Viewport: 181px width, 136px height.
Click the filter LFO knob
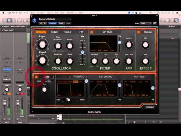click(x=105, y=61)
